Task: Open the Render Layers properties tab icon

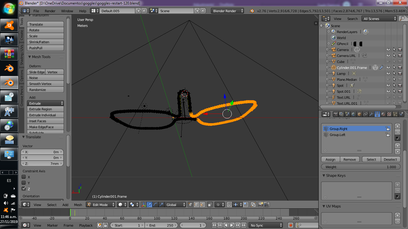Action: click(341, 114)
